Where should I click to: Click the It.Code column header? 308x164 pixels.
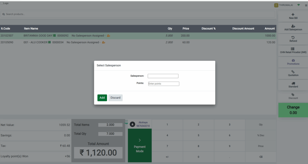5,29
